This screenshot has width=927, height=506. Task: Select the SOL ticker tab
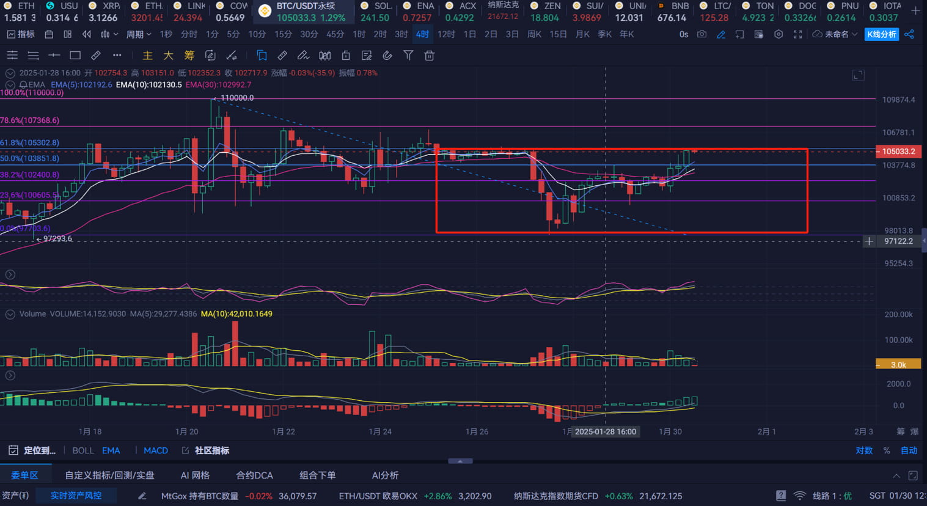(375, 12)
